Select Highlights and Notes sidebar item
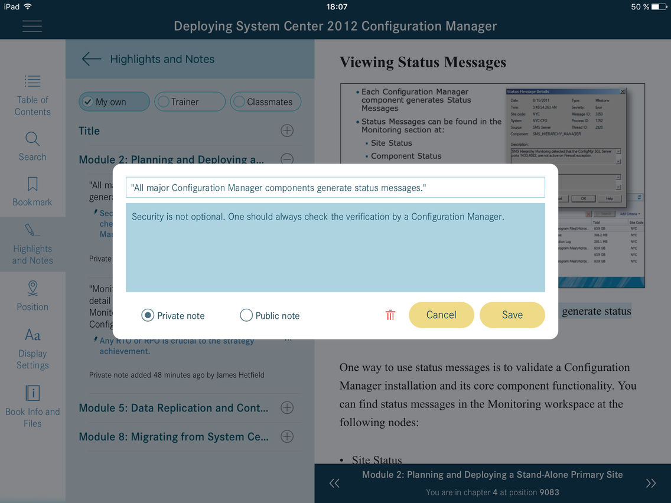671x503 pixels. 32,244
